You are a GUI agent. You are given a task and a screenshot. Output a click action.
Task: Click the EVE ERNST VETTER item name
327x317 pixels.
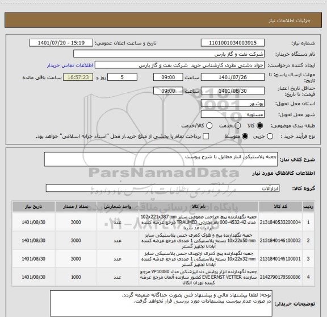pyautogui.click(x=199, y=277)
